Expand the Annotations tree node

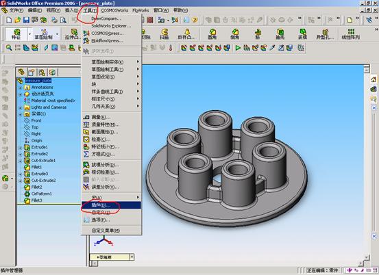click(21, 88)
